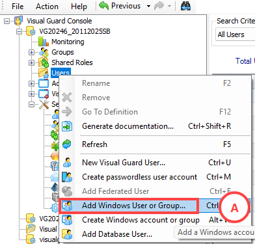Choose Create passwordless user account
Screen dimensions: 255x244
155,177
